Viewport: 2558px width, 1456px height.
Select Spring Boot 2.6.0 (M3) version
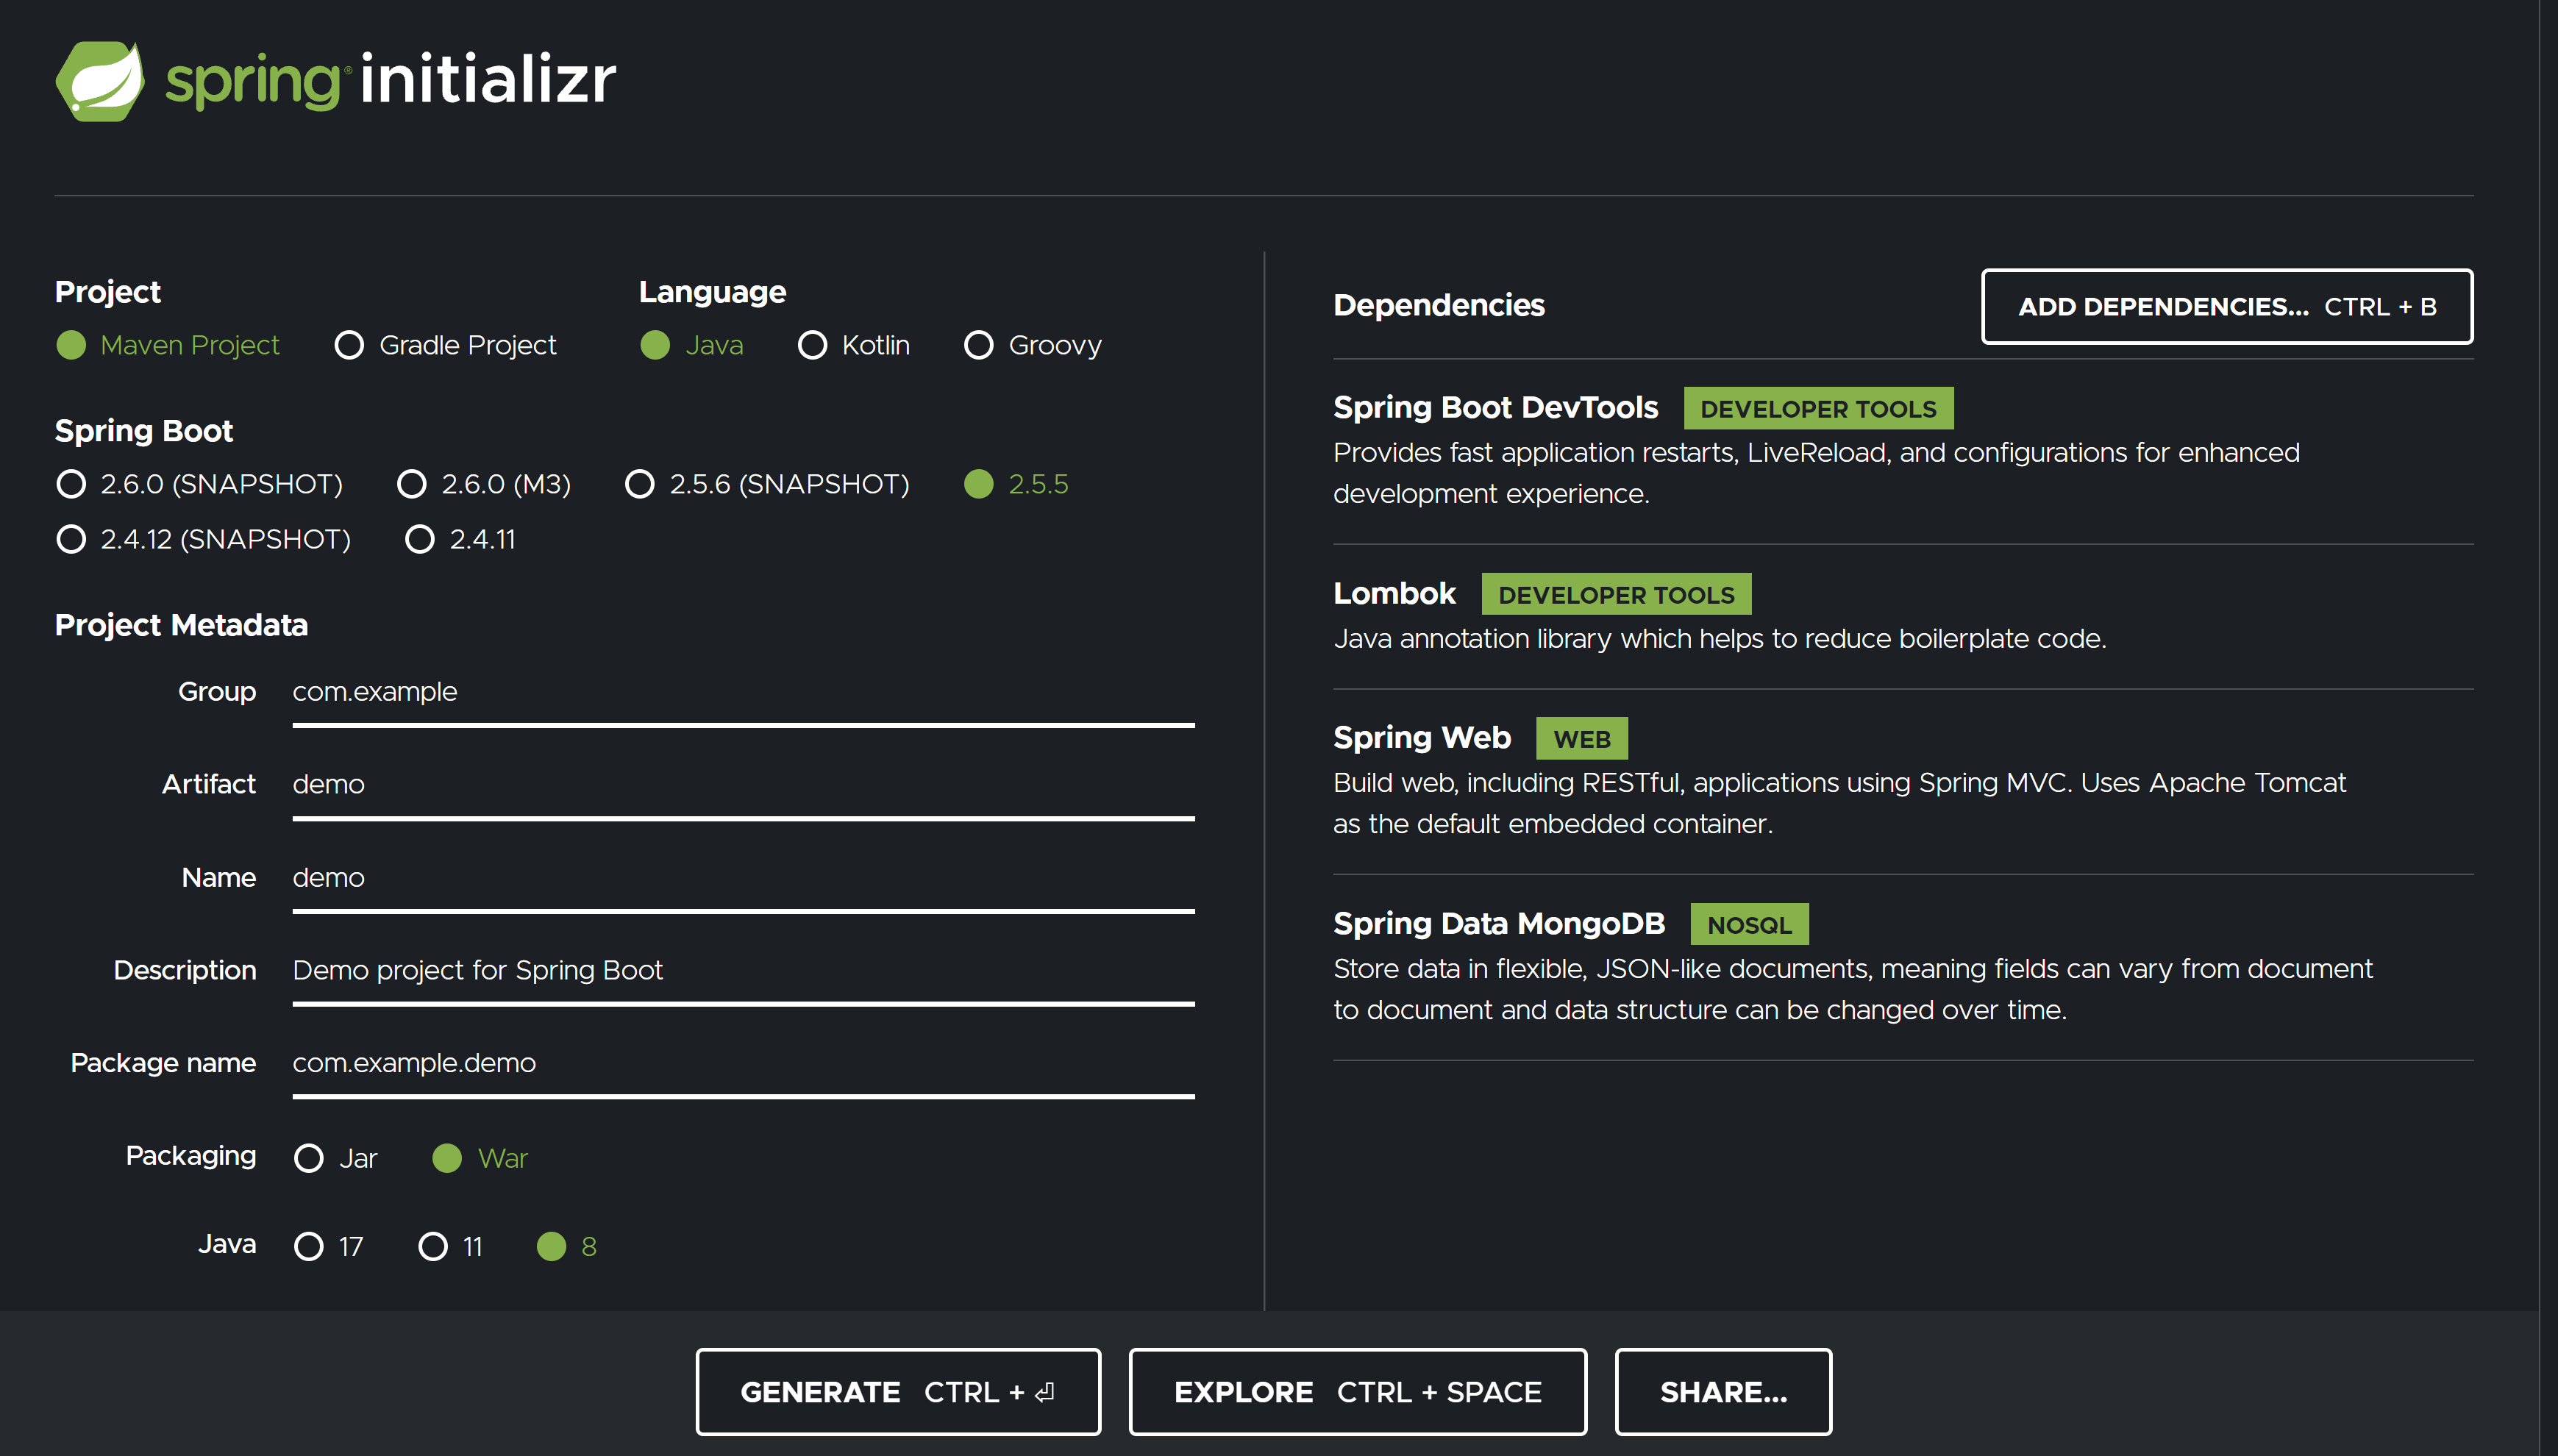tap(412, 484)
